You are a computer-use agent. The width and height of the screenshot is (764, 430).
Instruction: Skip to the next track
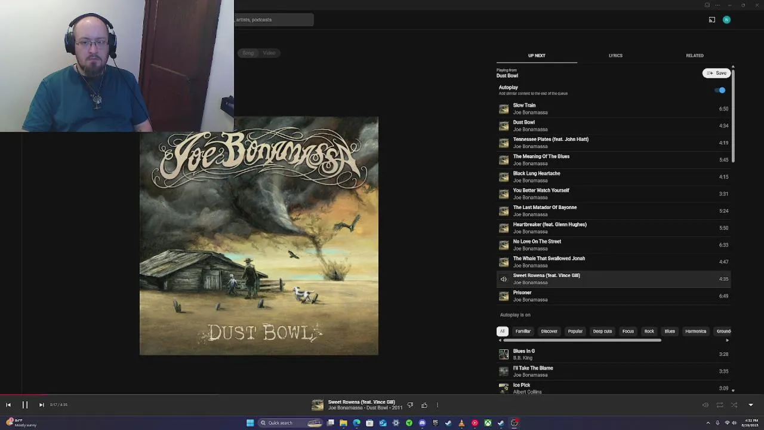point(41,405)
